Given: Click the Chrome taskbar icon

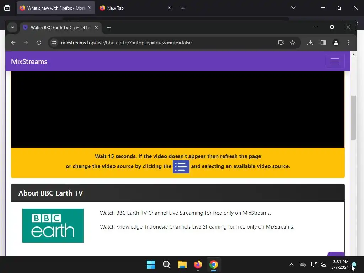Looking at the screenshot, I should [214, 264].
